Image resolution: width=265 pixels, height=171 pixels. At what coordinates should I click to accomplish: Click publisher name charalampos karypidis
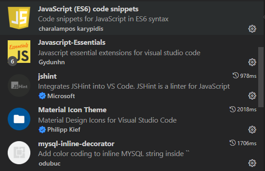click(71, 28)
